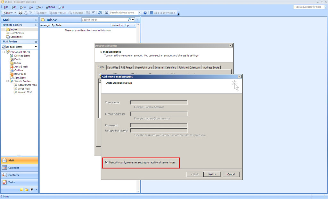
Task: Open the Tools menu
Action: click(x=39, y=7)
